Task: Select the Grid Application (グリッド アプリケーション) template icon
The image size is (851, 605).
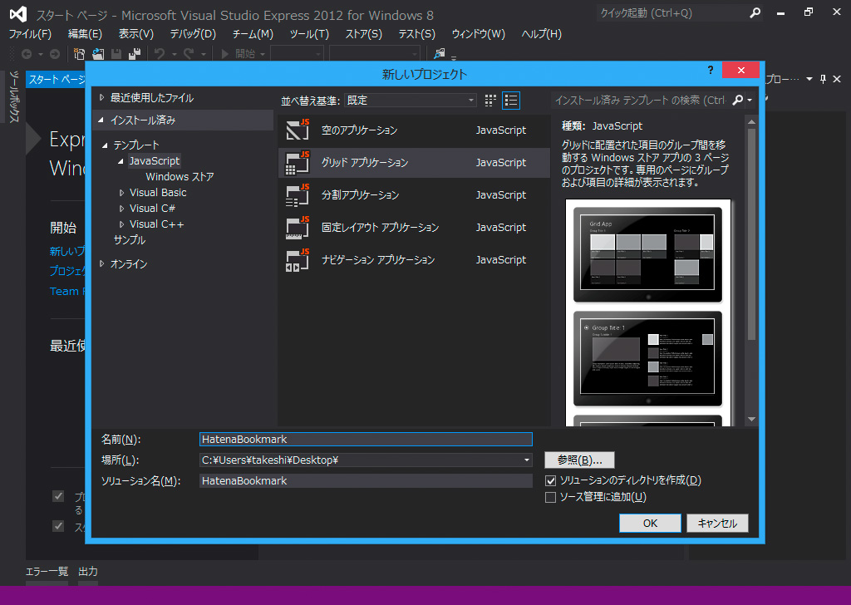Action: coord(298,163)
